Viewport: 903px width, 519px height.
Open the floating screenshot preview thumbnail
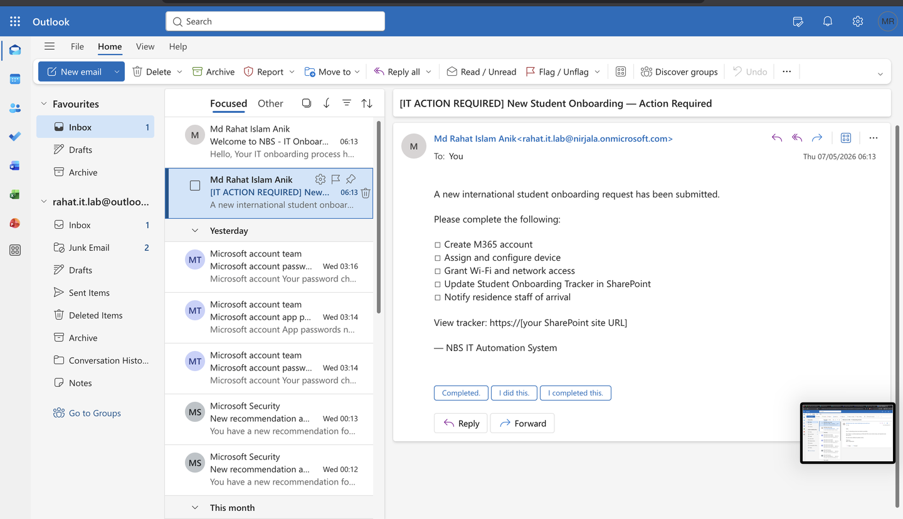pos(847,433)
